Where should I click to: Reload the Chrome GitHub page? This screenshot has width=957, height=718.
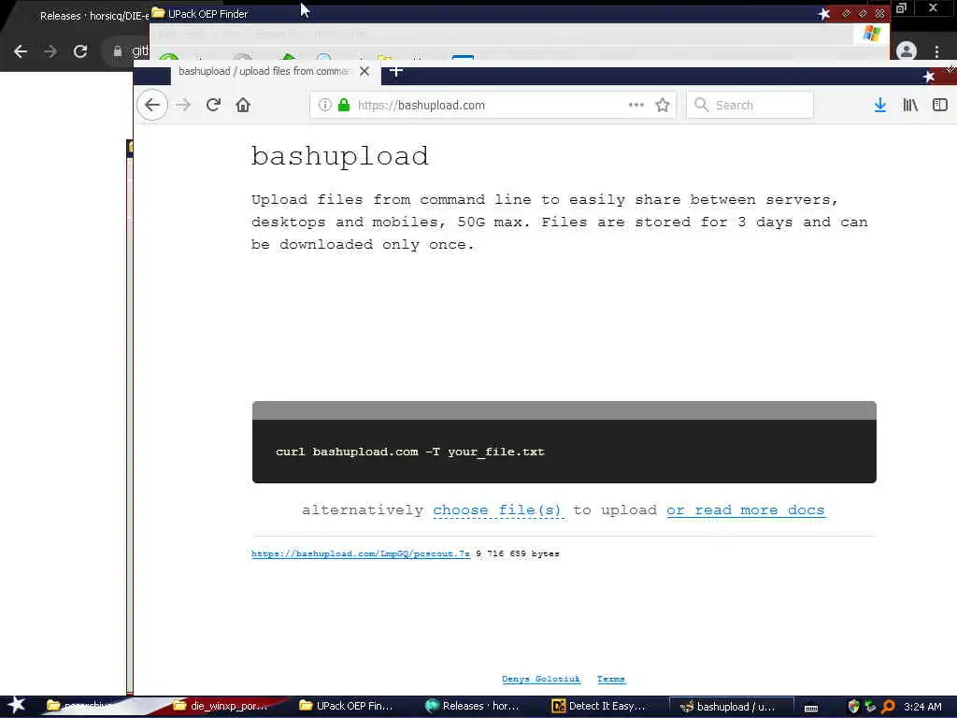point(80,51)
